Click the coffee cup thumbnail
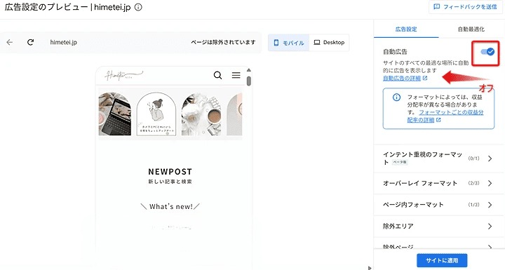 tap(201, 114)
